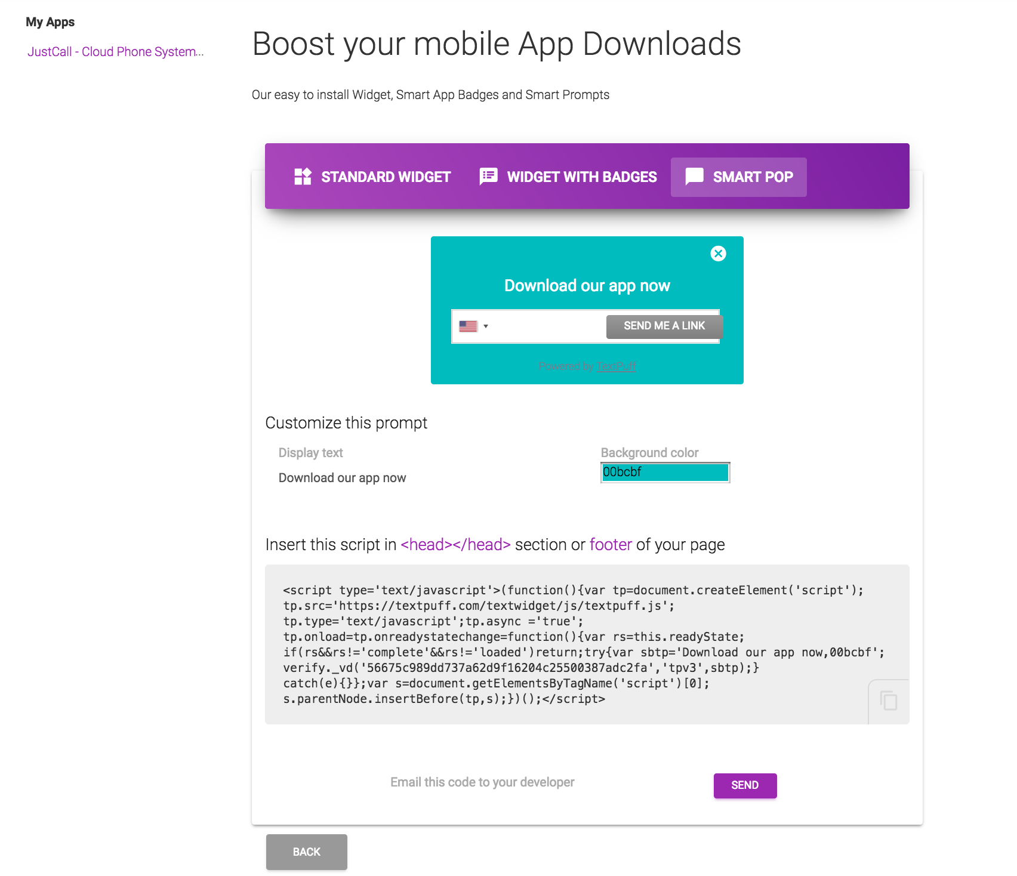Click the Standard Widget grid icon

coord(303,177)
